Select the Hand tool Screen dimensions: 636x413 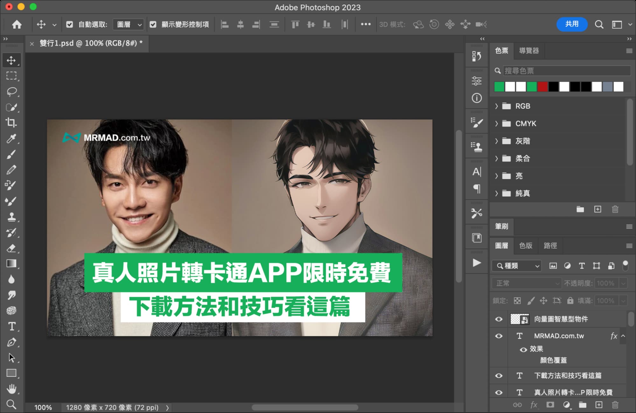coord(11,389)
